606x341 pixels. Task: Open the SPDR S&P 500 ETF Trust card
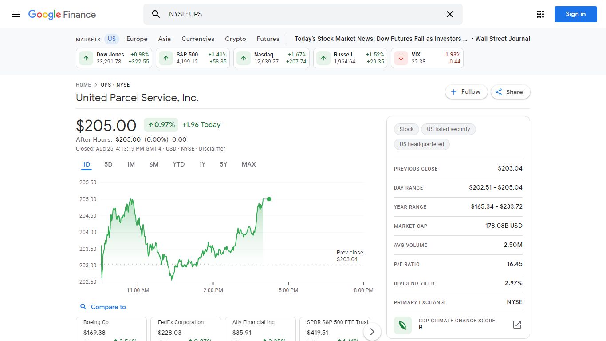[x=334, y=329]
